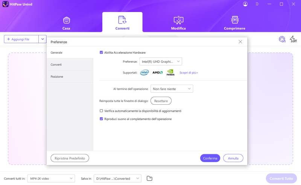Select Posizione in preferences sidebar

coord(57,77)
